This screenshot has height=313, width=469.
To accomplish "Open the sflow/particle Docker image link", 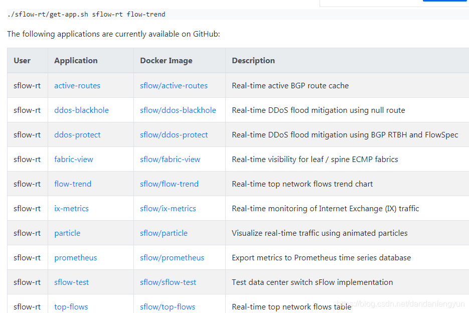I will coord(164,233).
